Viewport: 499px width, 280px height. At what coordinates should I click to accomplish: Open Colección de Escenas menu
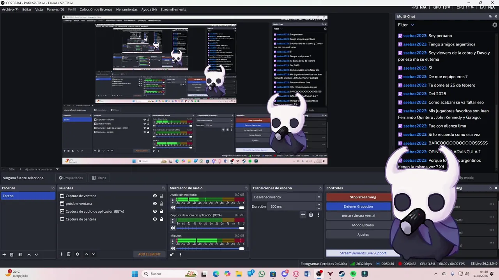point(96,9)
